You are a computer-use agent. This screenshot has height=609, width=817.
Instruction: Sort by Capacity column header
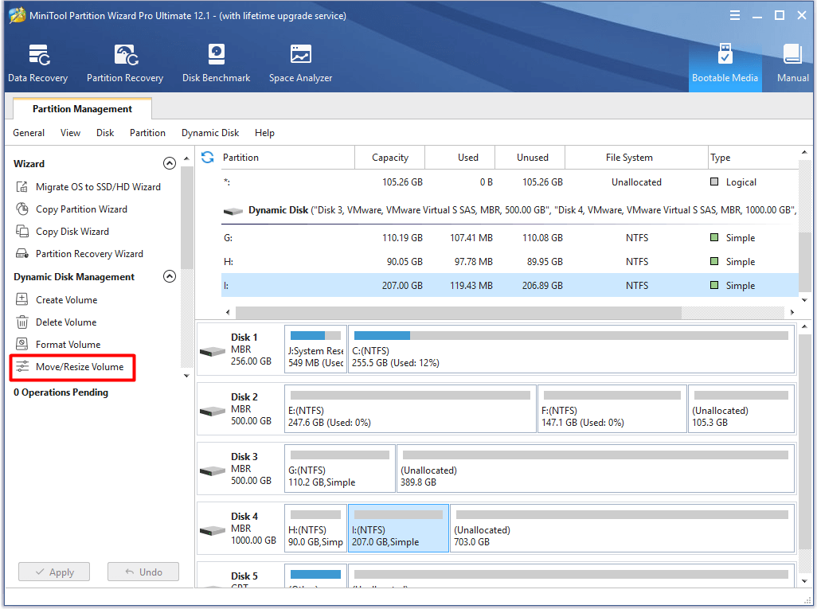(x=389, y=158)
